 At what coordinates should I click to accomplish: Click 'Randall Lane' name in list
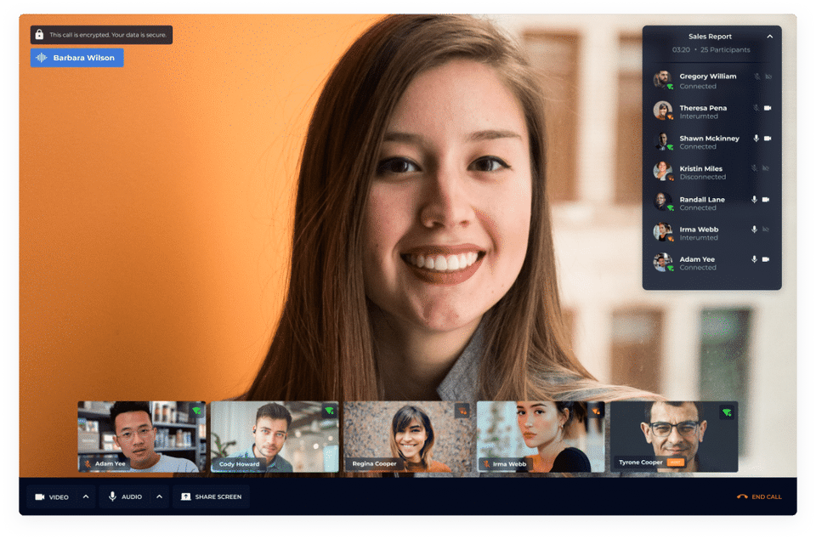coord(702,199)
